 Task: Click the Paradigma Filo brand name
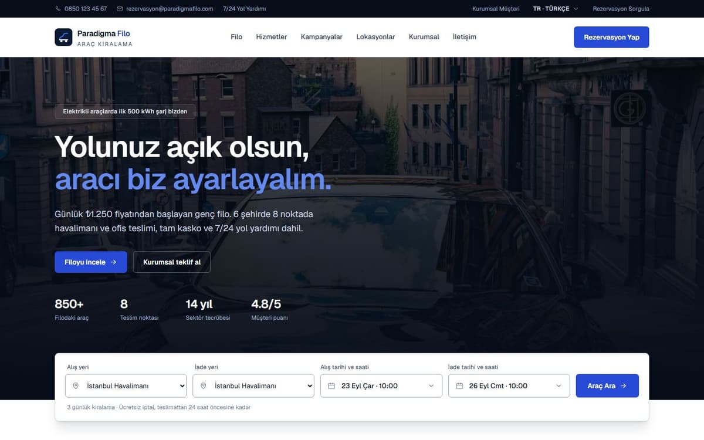(x=104, y=33)
